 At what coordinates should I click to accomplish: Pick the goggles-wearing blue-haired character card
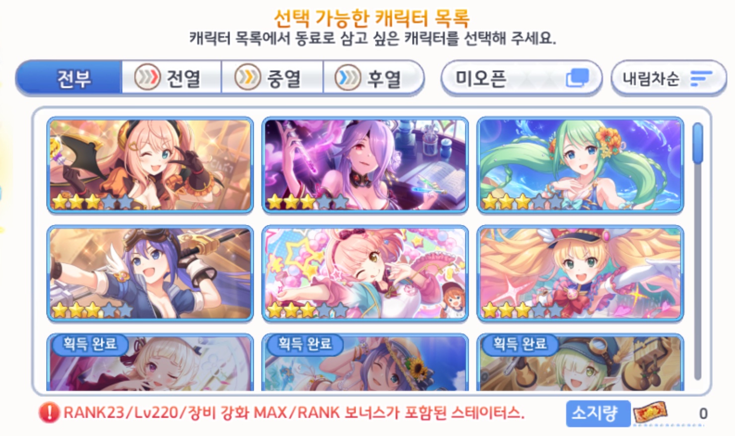pyautogui.click(x=150, y=274)
